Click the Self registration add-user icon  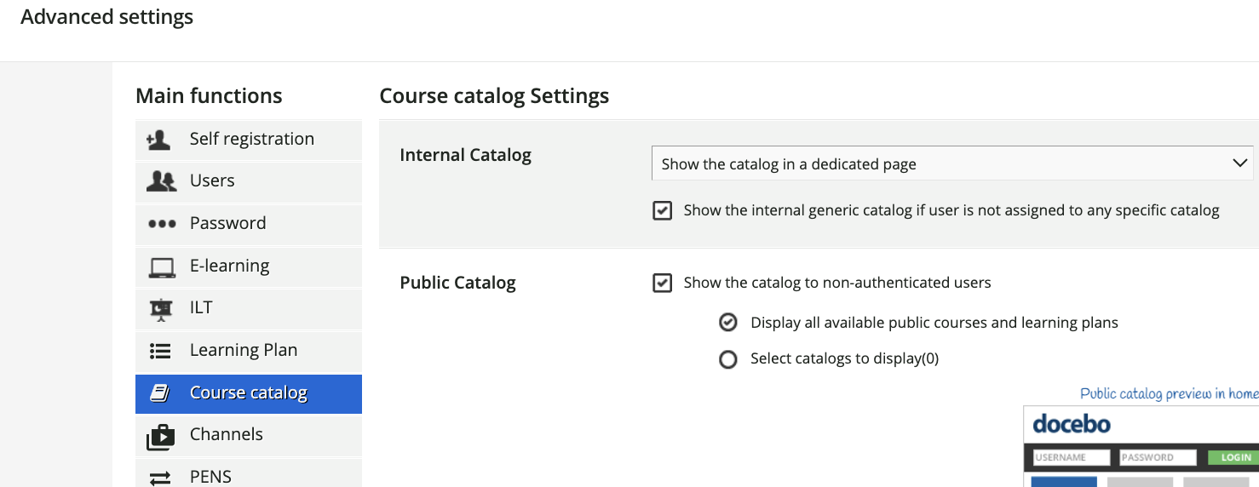159,140
